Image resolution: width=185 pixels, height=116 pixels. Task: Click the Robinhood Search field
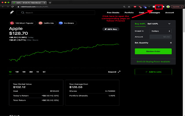click(x=56, y=12)
